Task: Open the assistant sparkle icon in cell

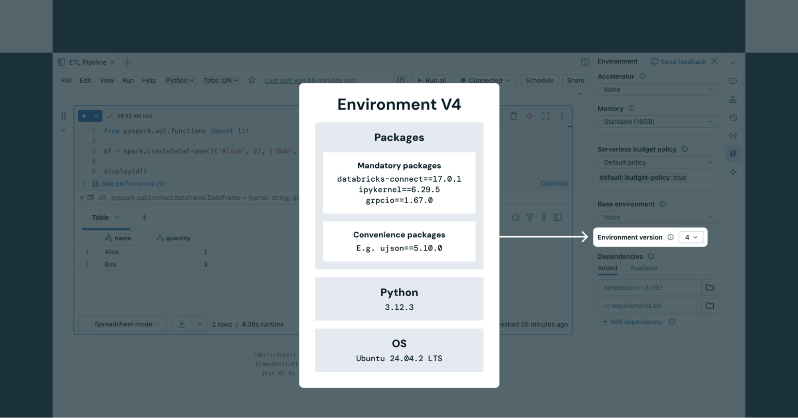Action: point(529,116)
